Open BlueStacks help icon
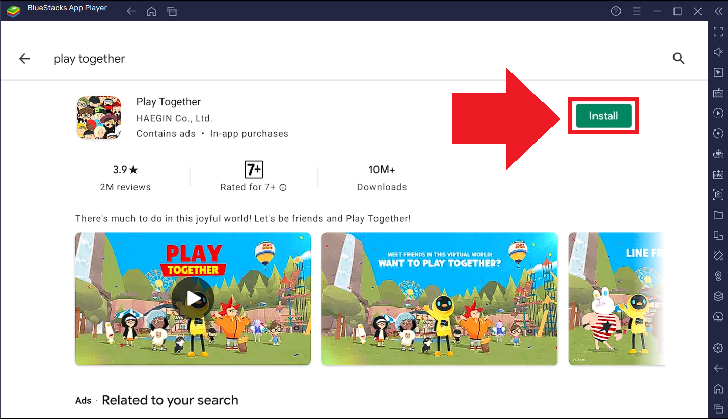Screen dimensions: 728x419 pyautogui.click(x=616, y=11)
